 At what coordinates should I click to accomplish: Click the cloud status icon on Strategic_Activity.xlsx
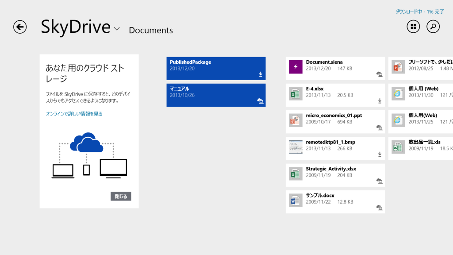coord(380,181)
